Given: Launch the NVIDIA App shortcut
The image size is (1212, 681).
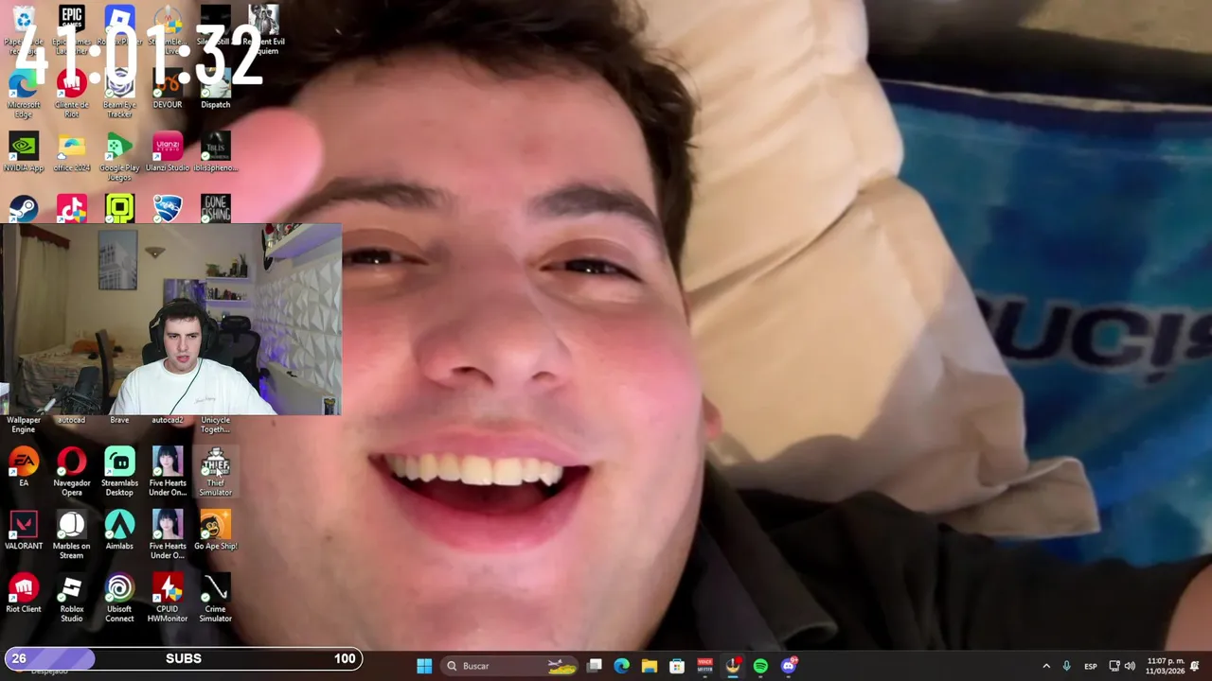Looking at the screenshot, I should (x=24, y=152).
